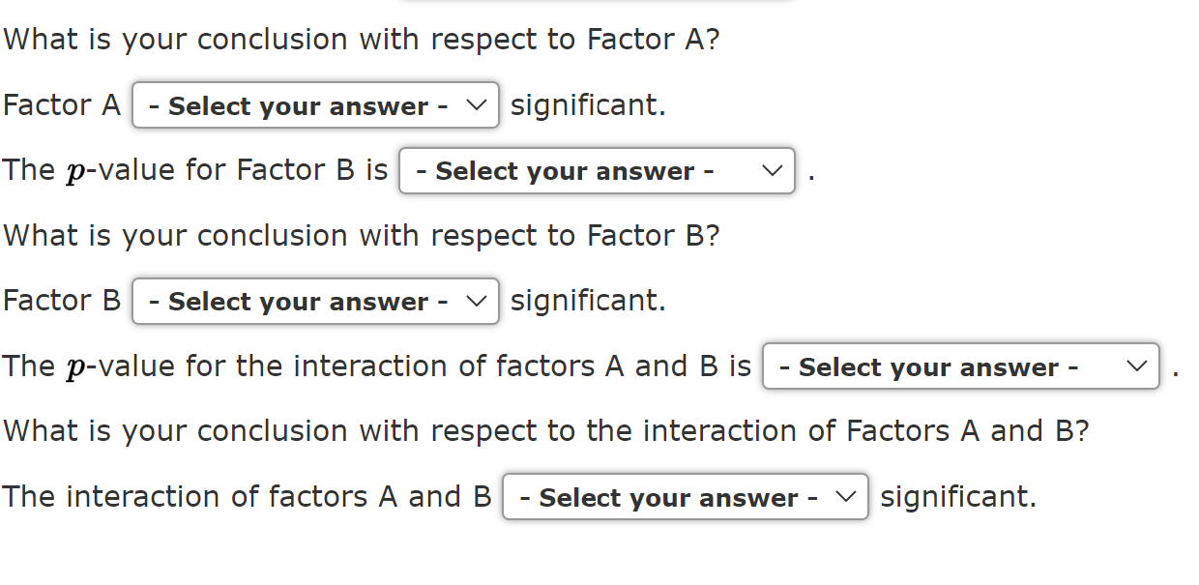Click the "Factor A" label beside its dropdown
The image size is (1199, 585).
coord(62,105)
